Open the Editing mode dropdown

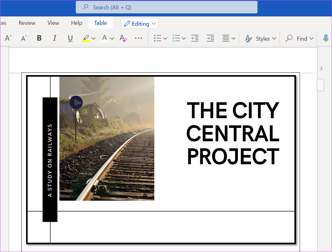(x=139, y=23)
